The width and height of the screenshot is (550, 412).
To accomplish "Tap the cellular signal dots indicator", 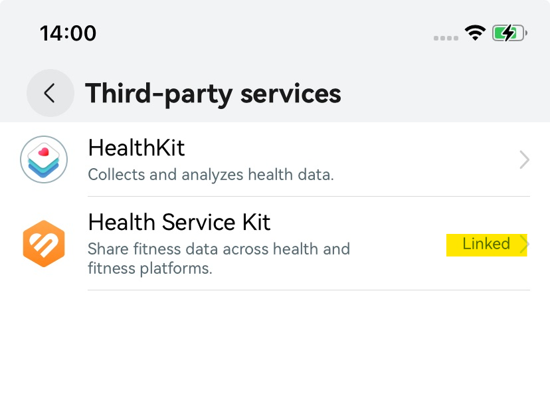I will (446, 38).
